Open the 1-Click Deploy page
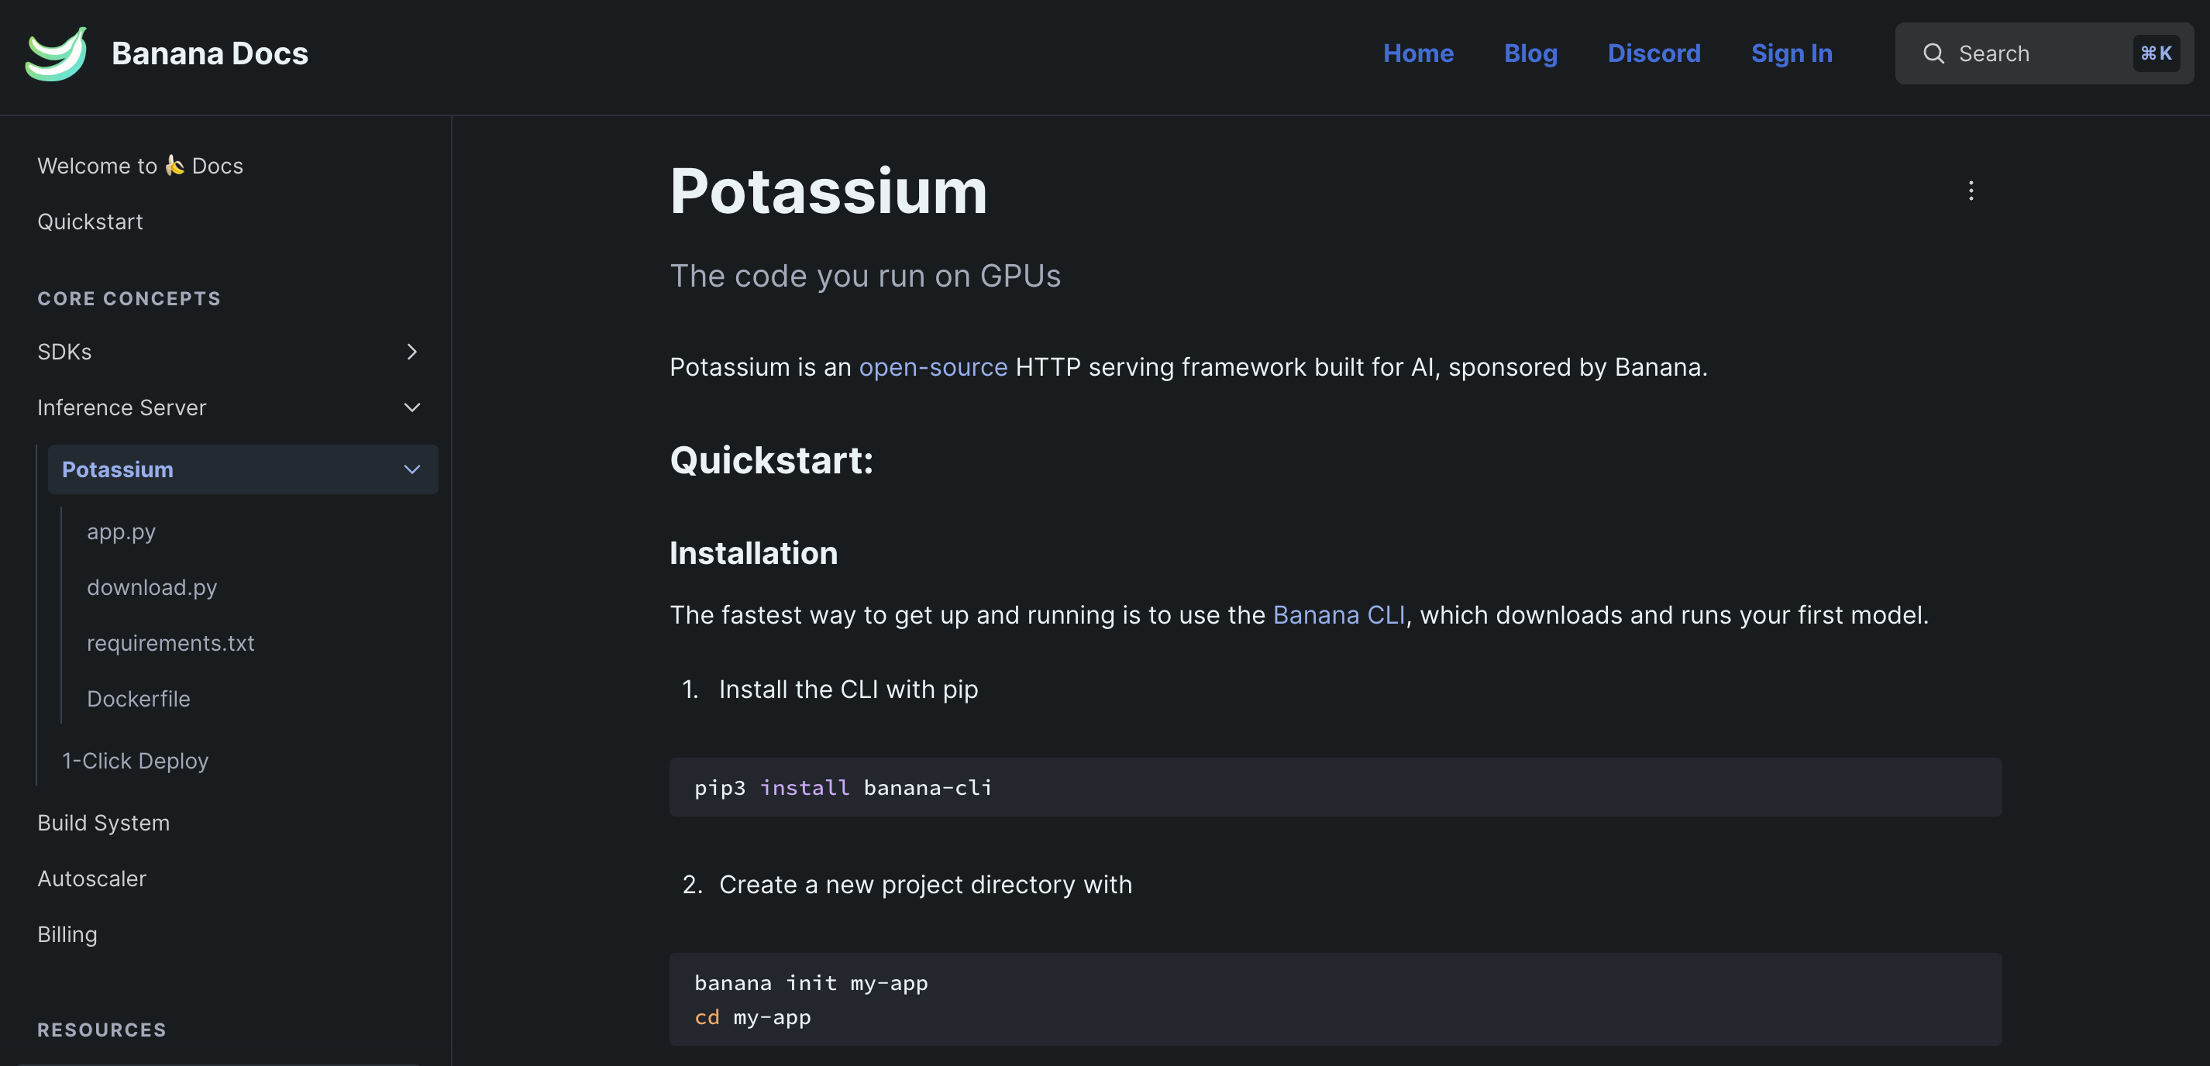The height and width of the screenshot is (1066, 2210). pos(135,761)
